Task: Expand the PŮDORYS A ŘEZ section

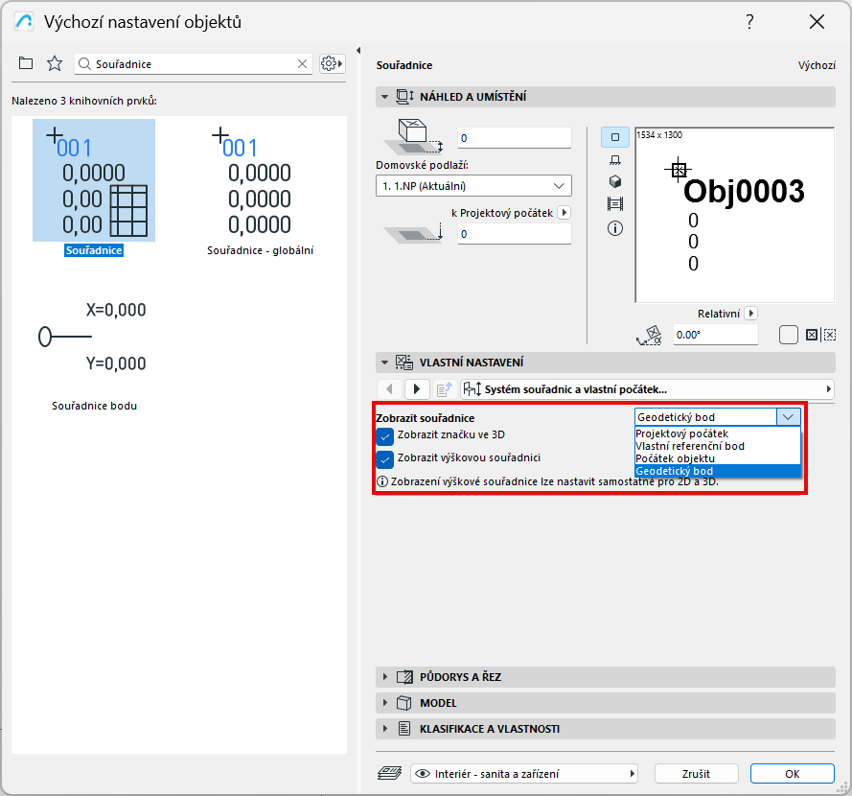Action: (x=384, y=677)
